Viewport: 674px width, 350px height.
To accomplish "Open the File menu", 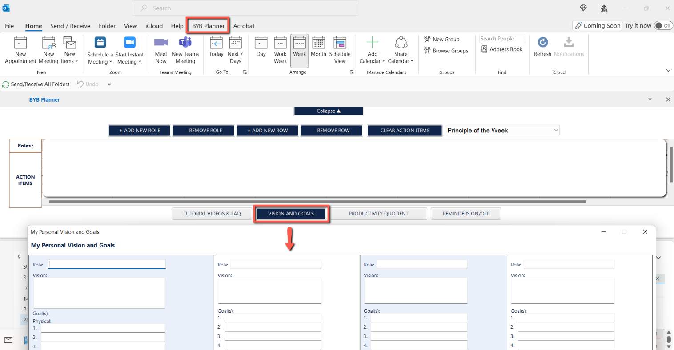I will click(x=9, y=26).
